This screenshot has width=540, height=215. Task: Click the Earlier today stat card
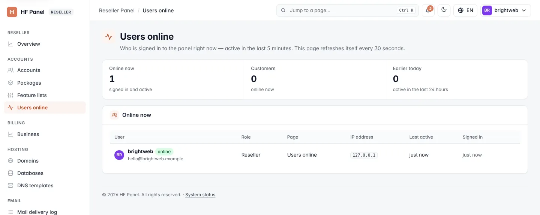click(x=457, y=79)
